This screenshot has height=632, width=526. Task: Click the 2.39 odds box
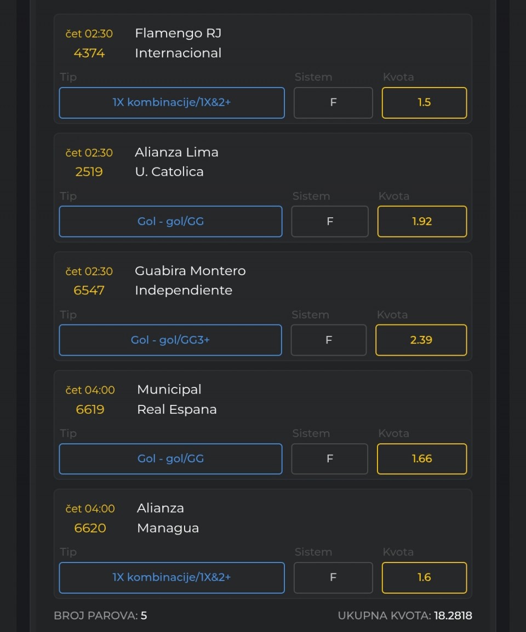[x=421, y=340]
